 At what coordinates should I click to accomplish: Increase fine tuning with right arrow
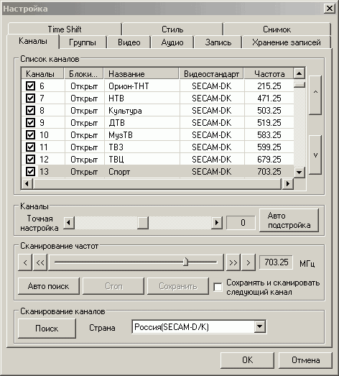click(217, 223)
